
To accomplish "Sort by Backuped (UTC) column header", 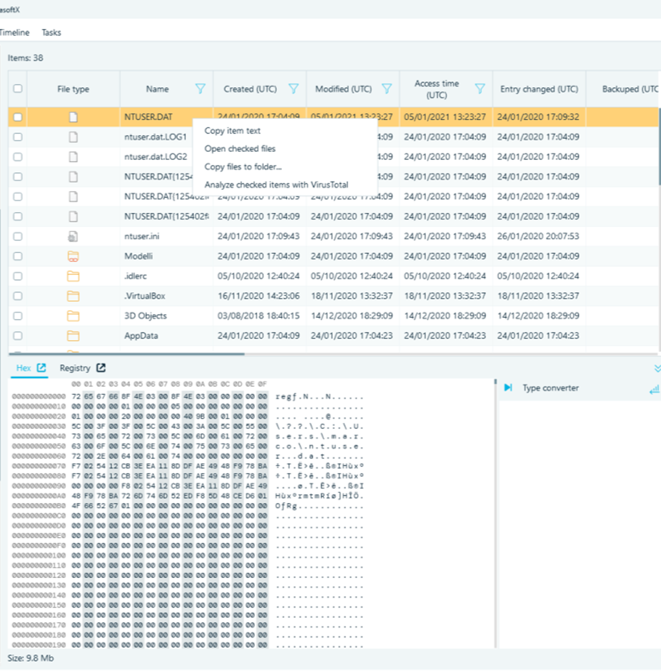I will click(630, 89).
